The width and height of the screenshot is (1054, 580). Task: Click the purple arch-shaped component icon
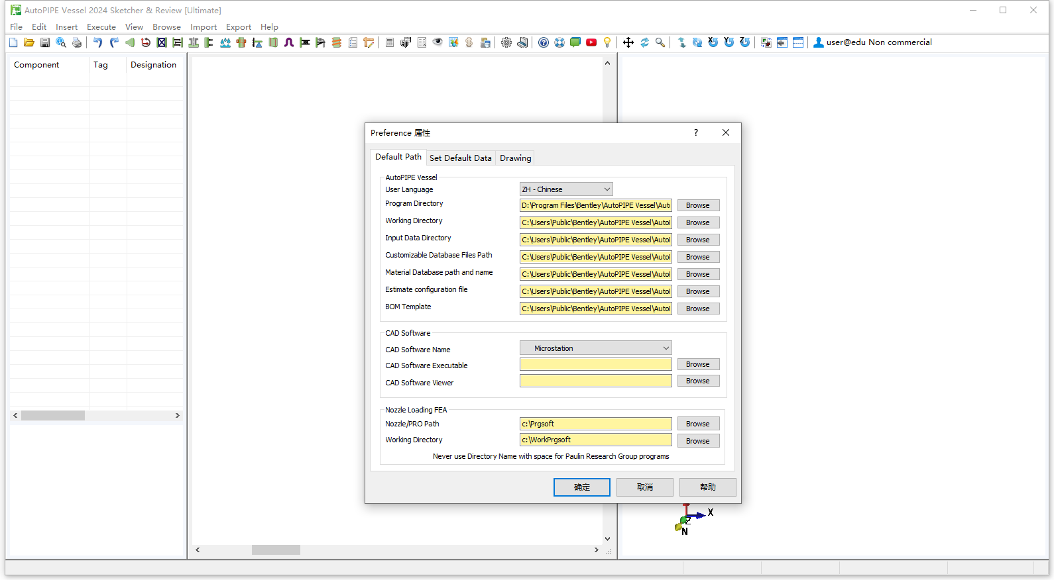(x=289, y=42)
